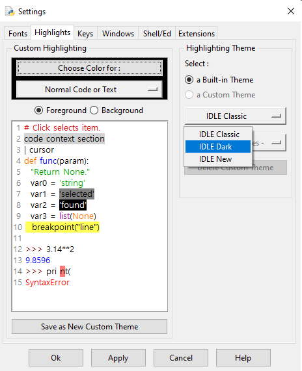Click the '# Click selects item.' comment sample
This screenshot has width=302, height=371.
point(62,128)
